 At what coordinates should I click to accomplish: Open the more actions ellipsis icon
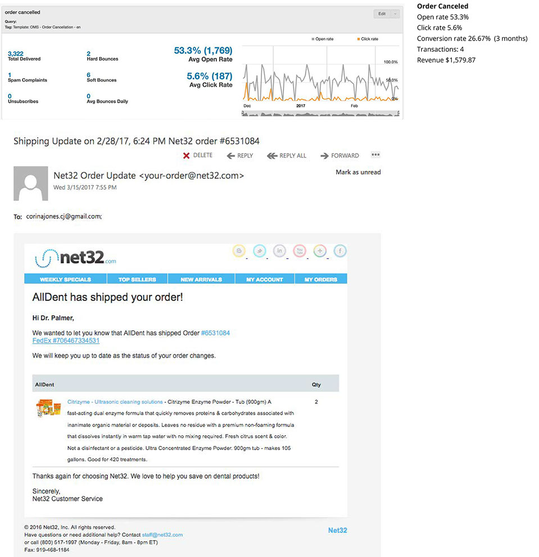coord(375,155)
